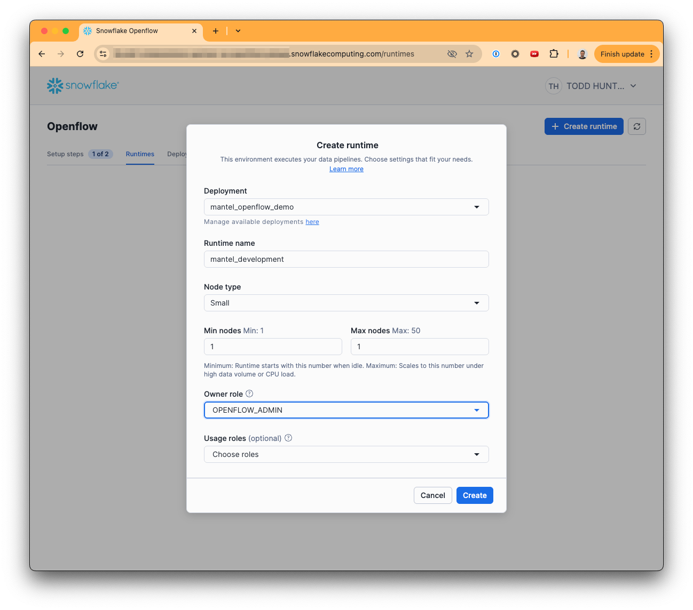Image resolution: width=693 pixels, height=610 pixels.
Task: Open a new browser tab with the plus icon
Action: pyautogui.click(x=216, y=31)
